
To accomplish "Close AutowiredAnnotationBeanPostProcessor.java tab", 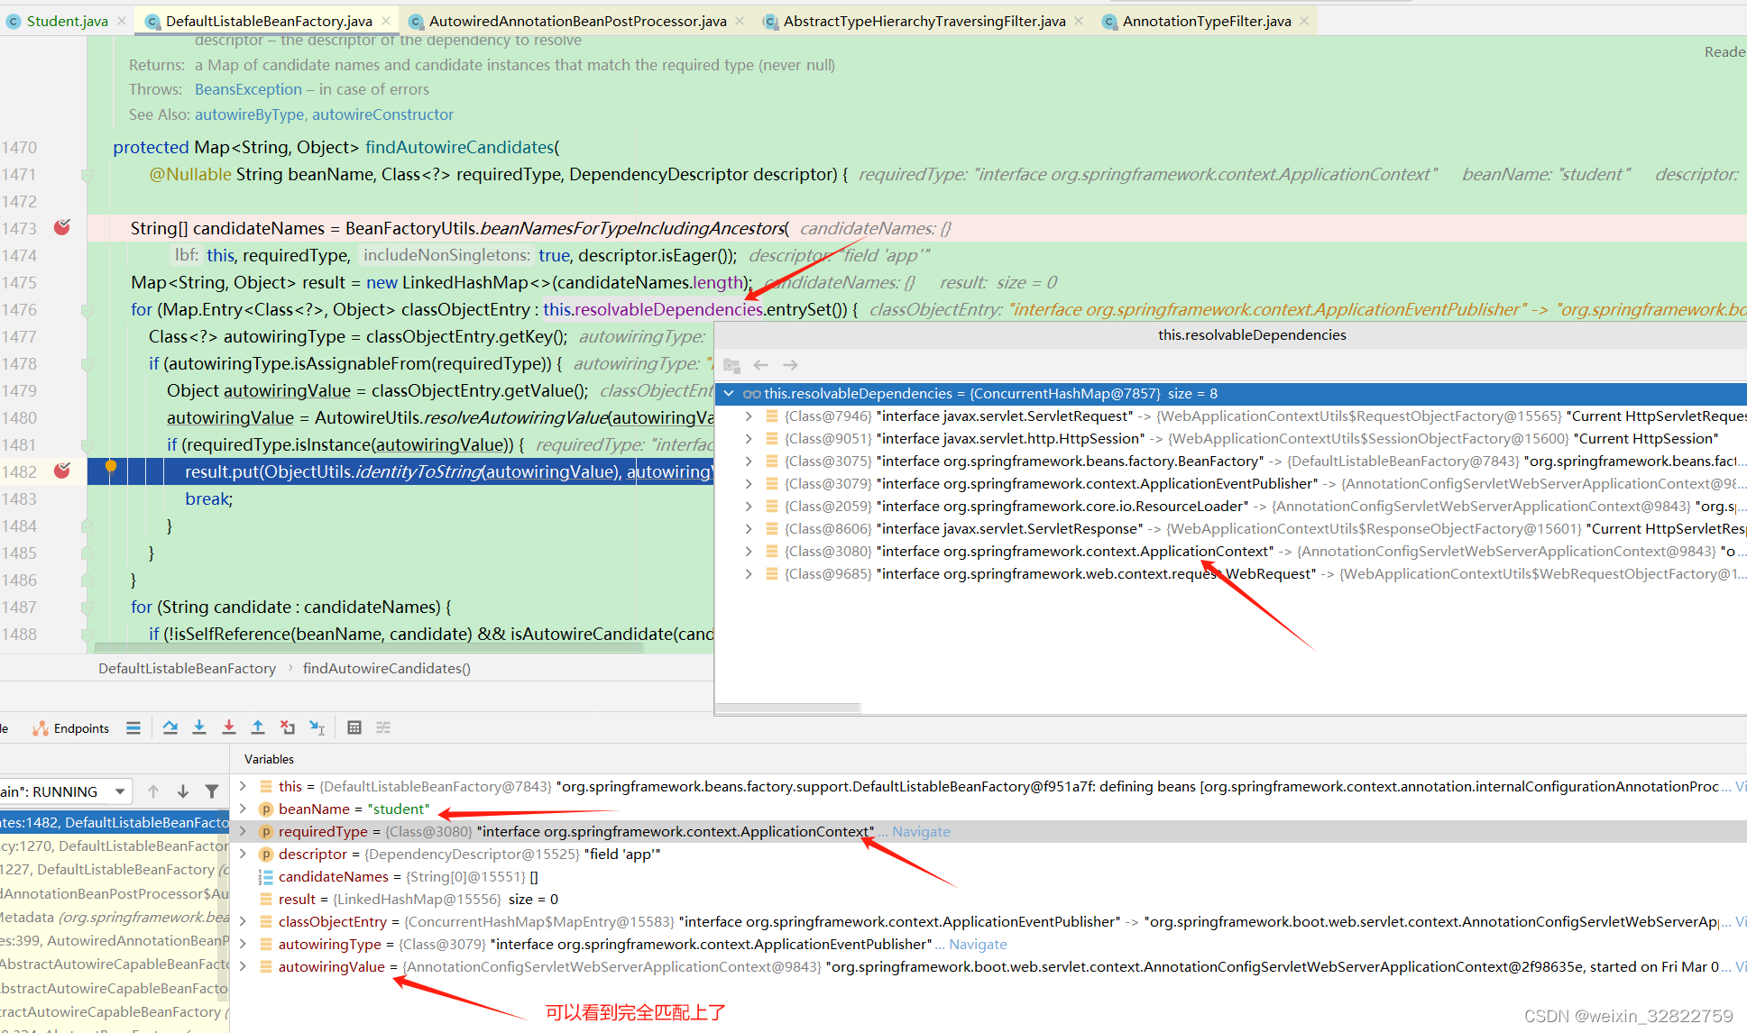I will tap(740, 21).
